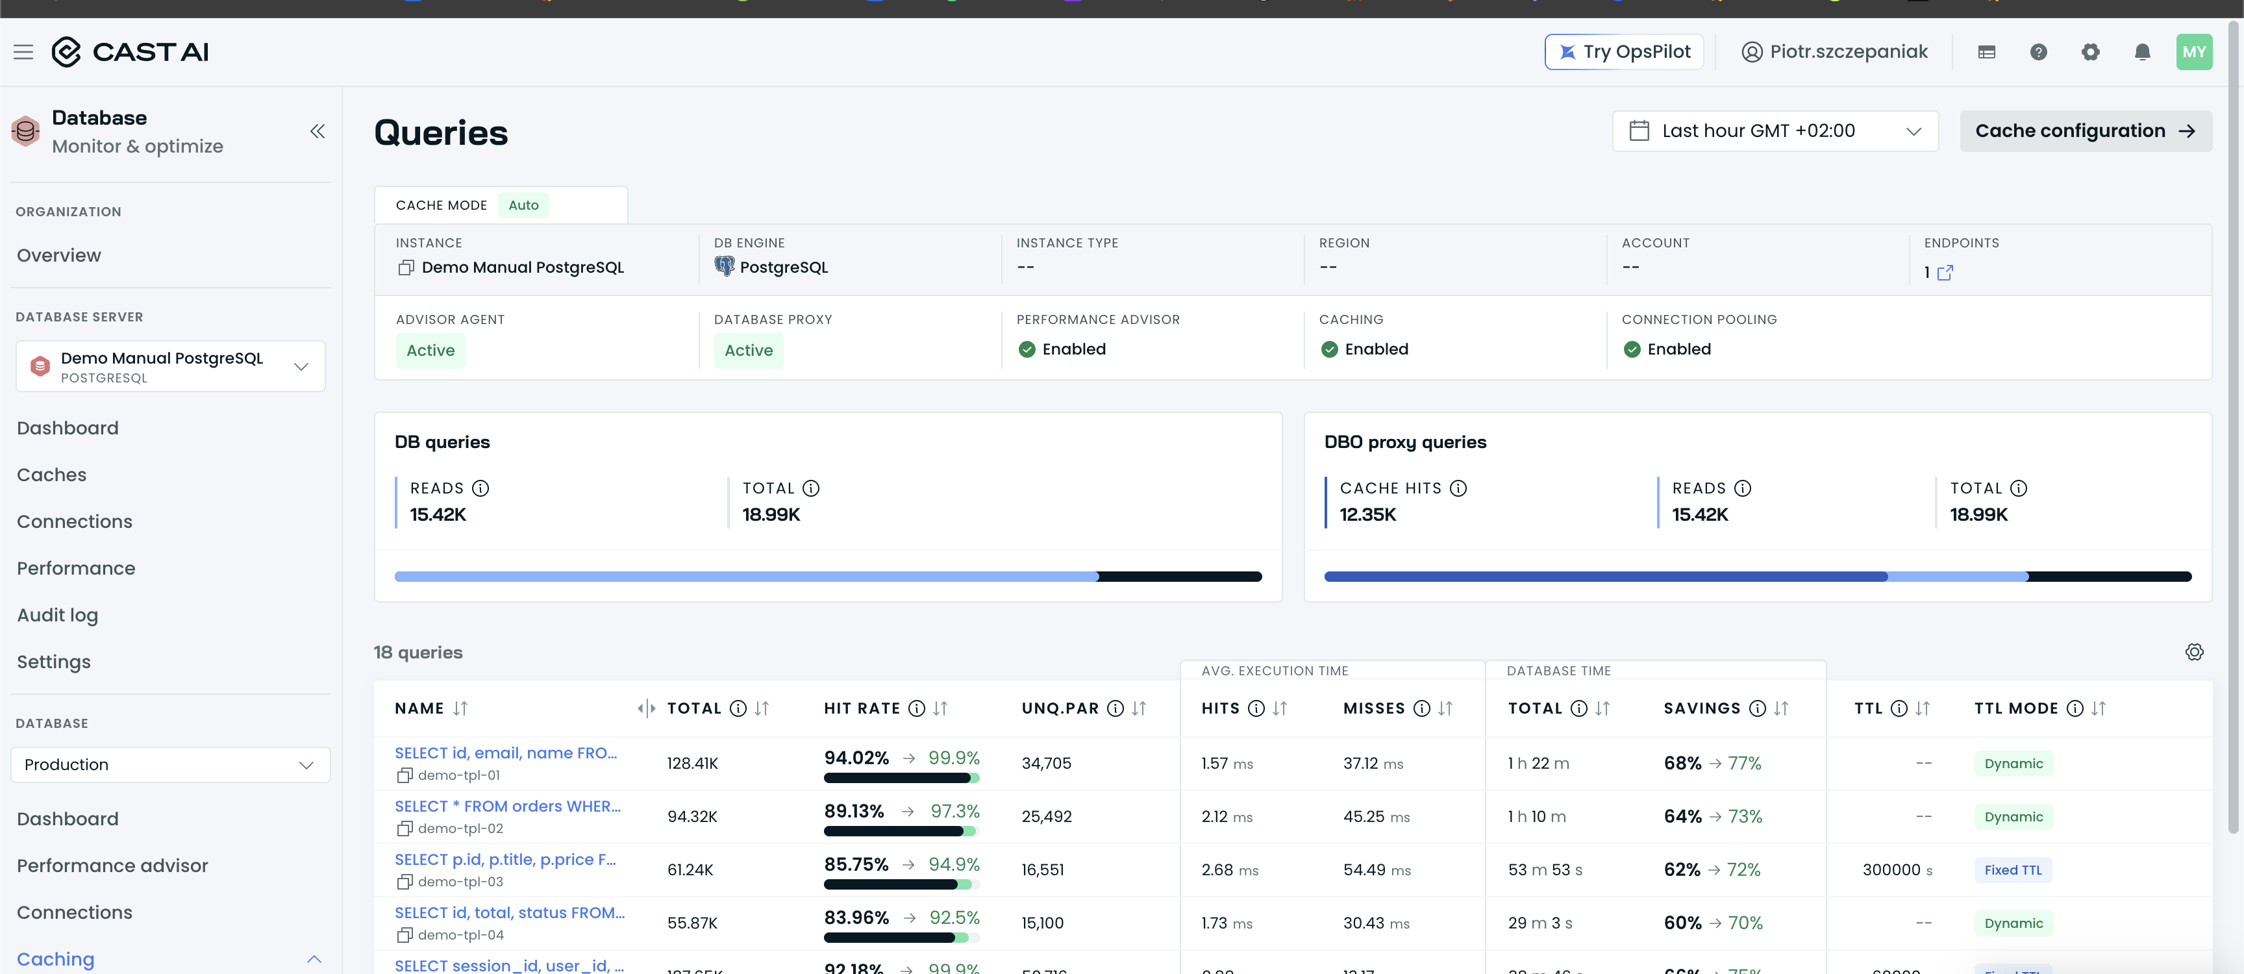Open the organization table icon in header

[x=1986, y=53]
